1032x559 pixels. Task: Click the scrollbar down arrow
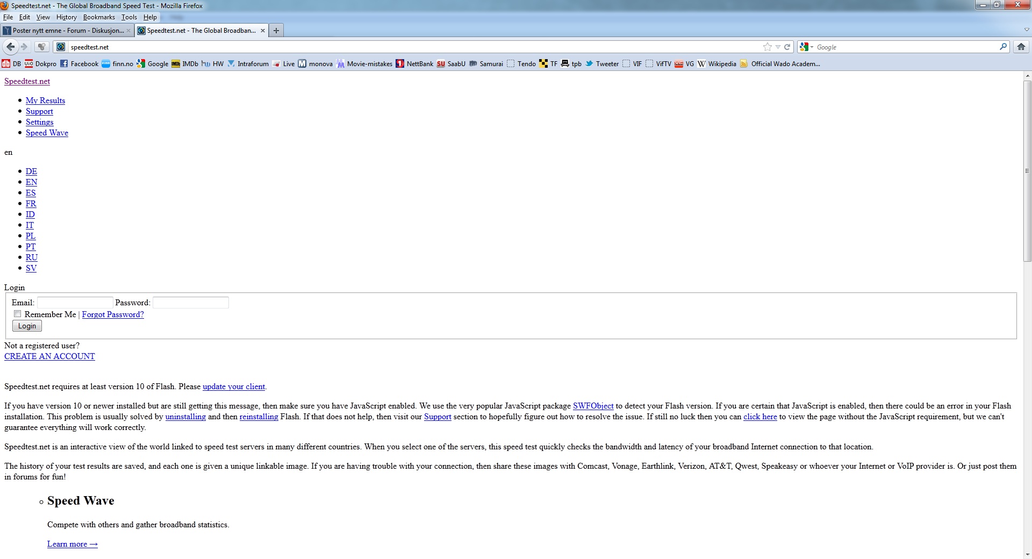[1027, 554]
